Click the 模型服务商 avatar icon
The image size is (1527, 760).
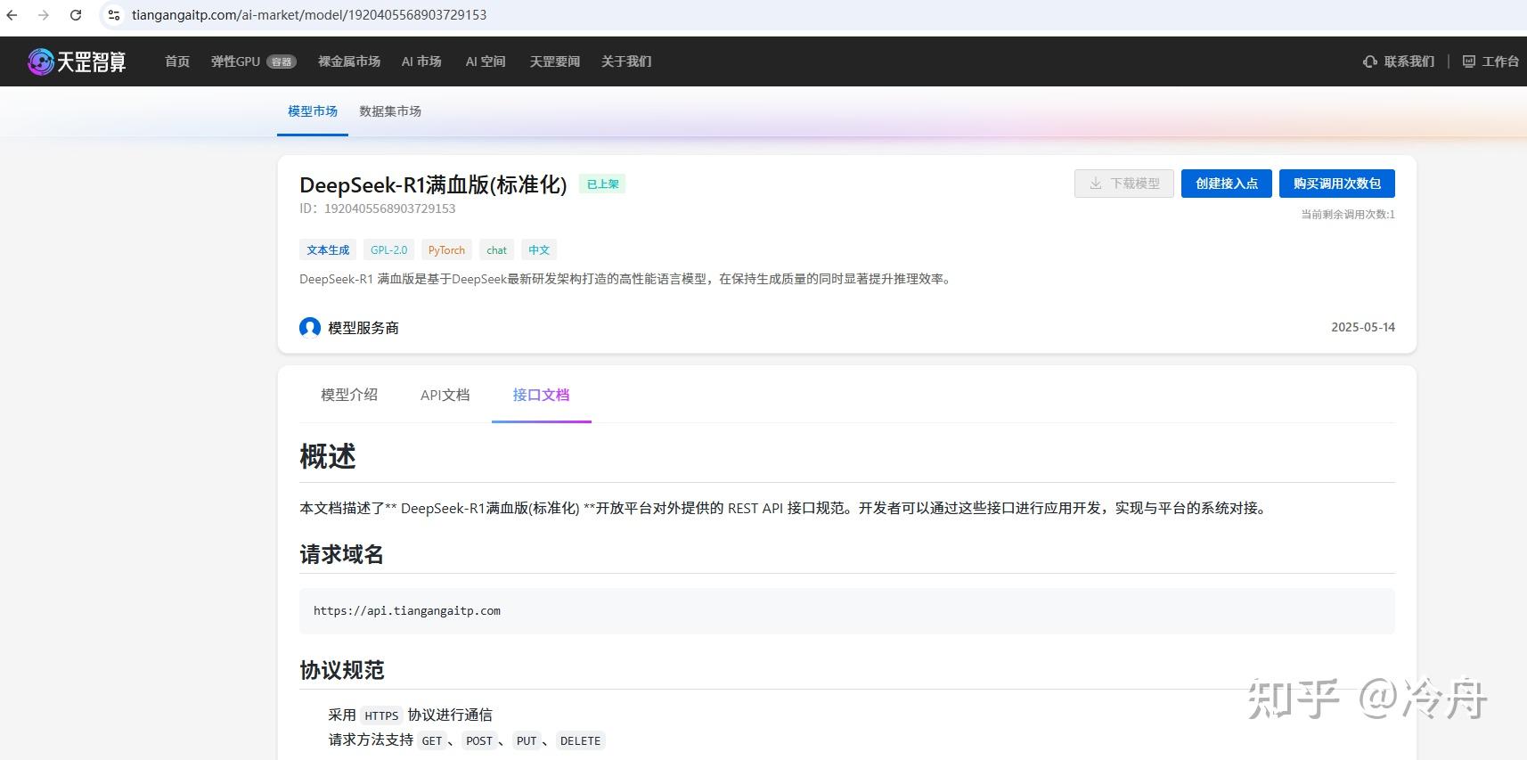pyautogui.click(x=310, y=328)
